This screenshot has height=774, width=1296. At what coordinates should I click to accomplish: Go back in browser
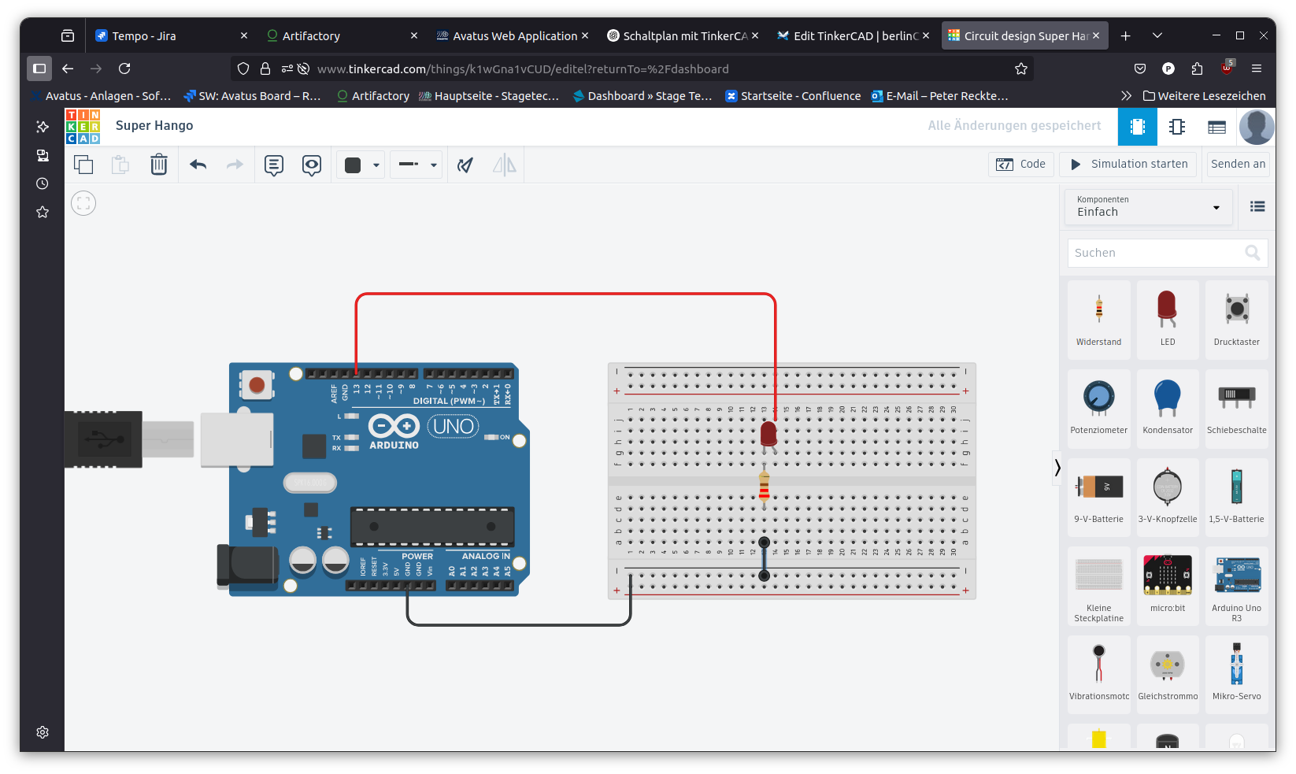pos(68,69)
